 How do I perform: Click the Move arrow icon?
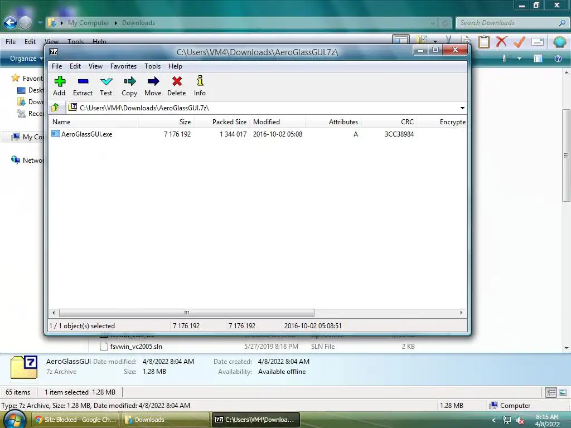point(153,81)
